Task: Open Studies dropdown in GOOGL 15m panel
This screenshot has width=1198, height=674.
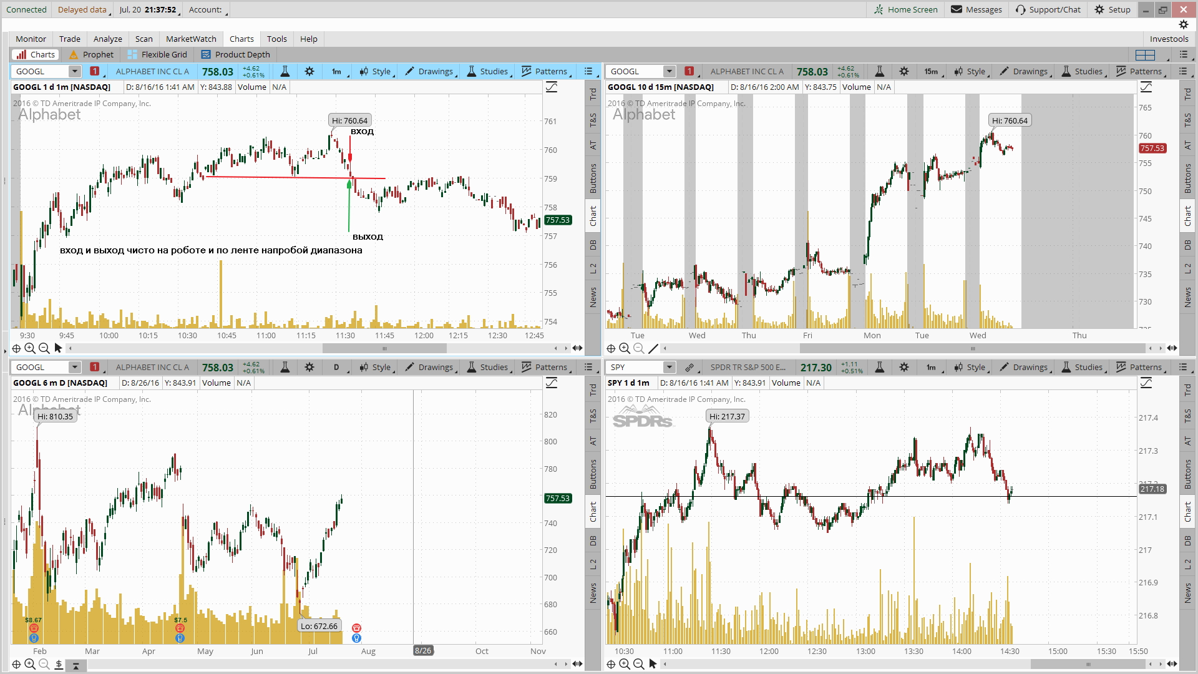Action: point(1083,71)
